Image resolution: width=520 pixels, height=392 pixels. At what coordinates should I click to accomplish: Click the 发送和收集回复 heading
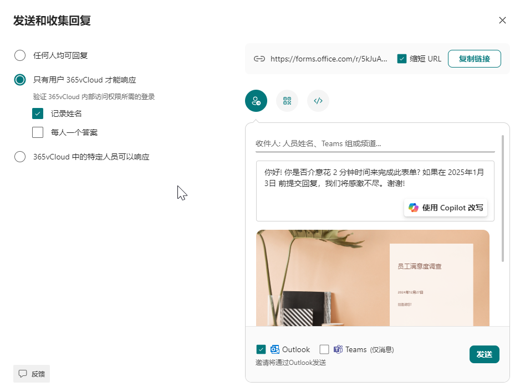point(52,20)
